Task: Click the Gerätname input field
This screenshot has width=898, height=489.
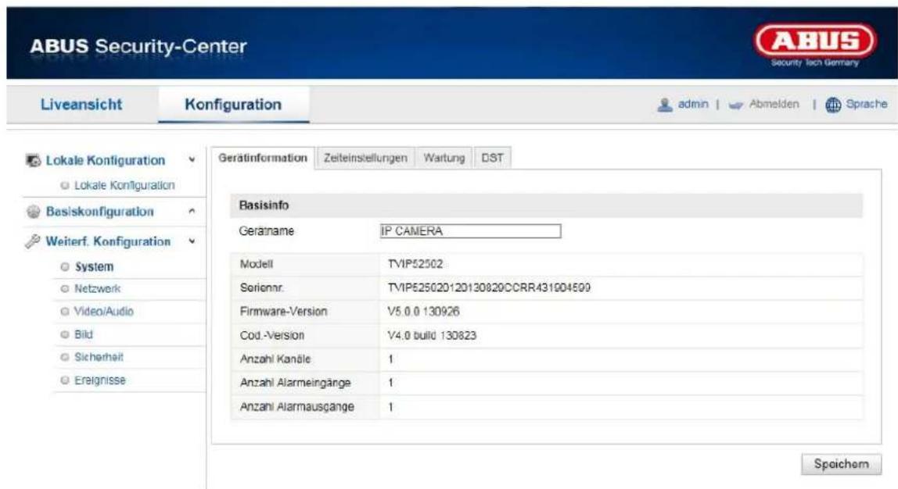Action: coord(470,231)
